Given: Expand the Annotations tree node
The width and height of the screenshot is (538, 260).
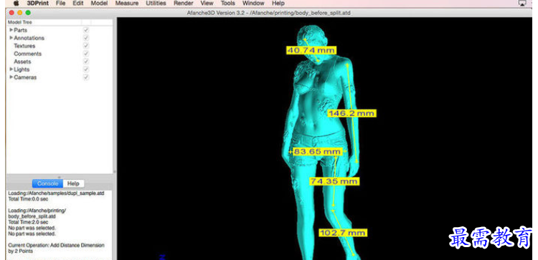Looking at the screenshot, I should pos(11,38).
